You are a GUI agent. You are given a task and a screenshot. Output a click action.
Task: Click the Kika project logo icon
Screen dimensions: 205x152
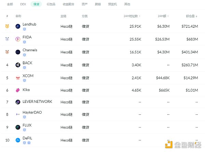pyautogui.click(x=18, y=90)
